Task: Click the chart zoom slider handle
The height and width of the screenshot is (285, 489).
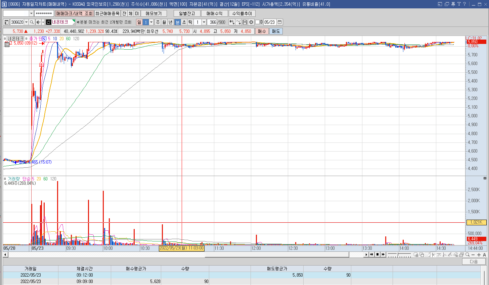Action: click(x=398, y=254)
